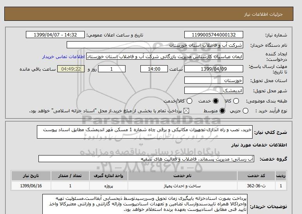The image size is (302, 214).
Task: Click service name ساخت و احداث پمپاژ
Action: (x=182, y=186)
